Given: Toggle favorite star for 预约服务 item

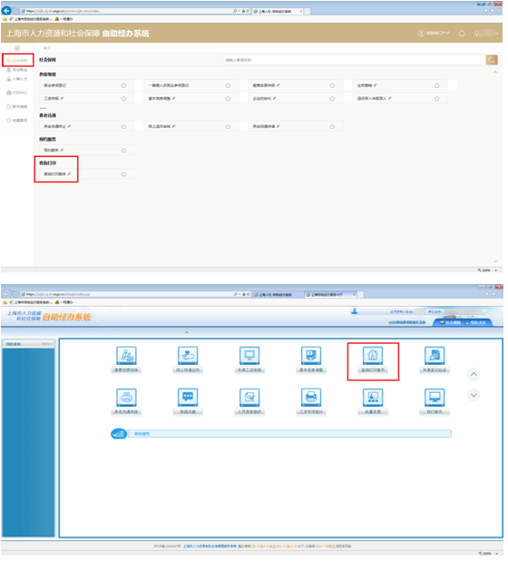Looking at the screenshot, I should [x=124, y=151].
